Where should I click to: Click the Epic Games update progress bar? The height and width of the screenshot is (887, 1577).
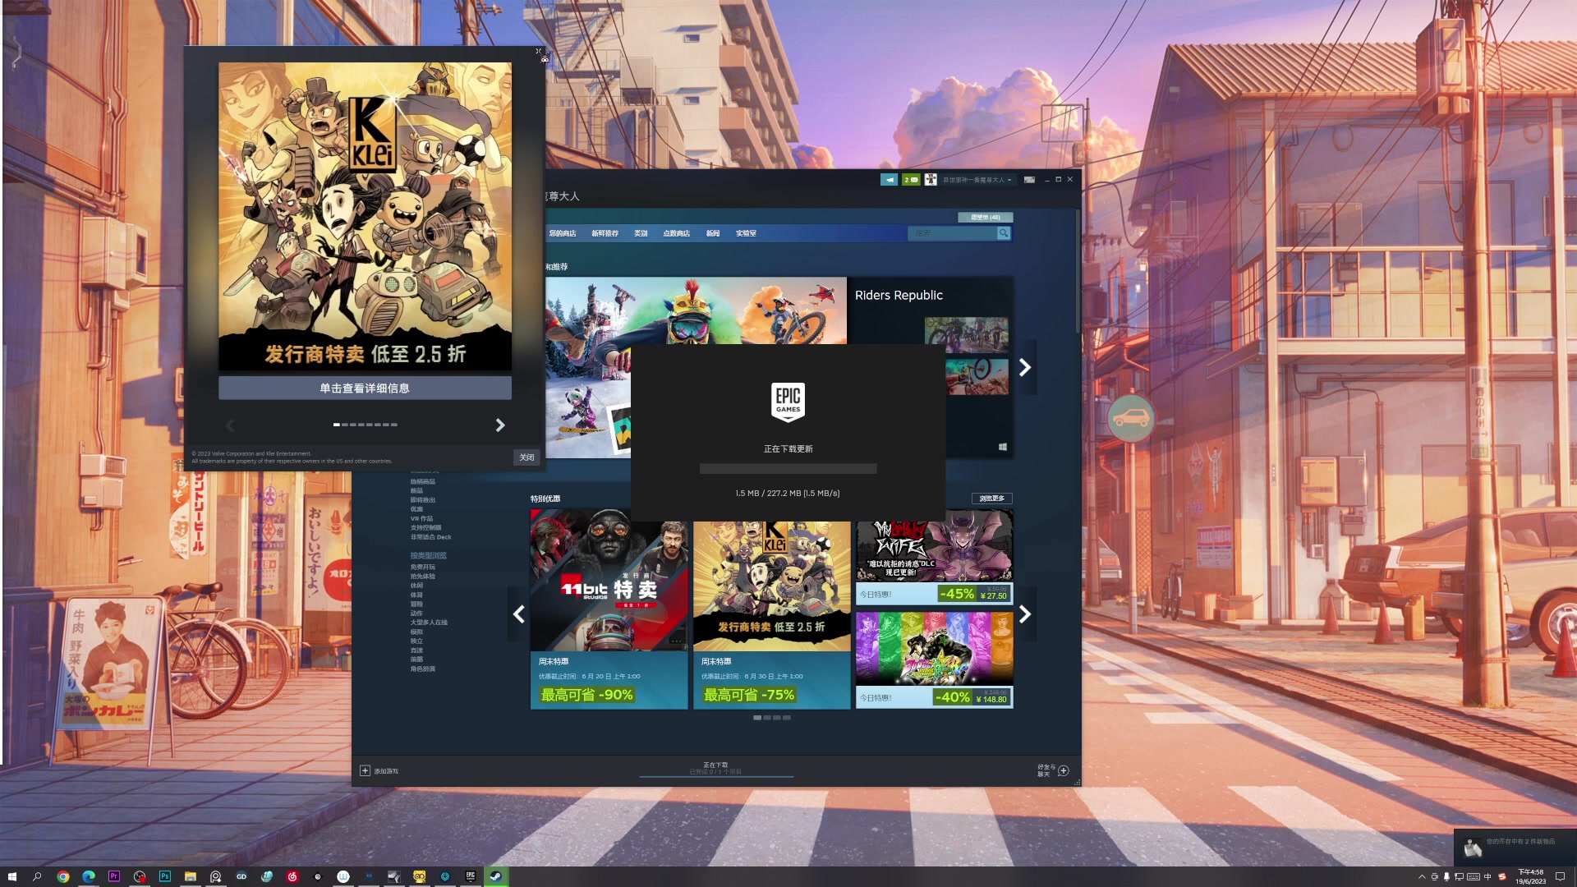coord(788,469)
